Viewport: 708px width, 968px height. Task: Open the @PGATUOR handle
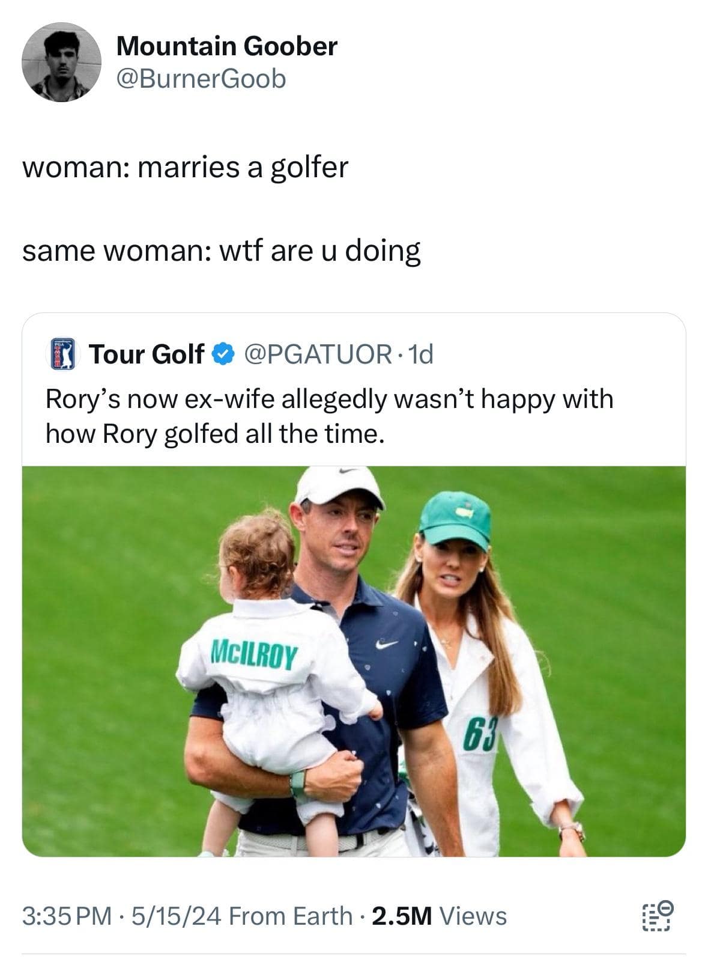tap(318, 354)
